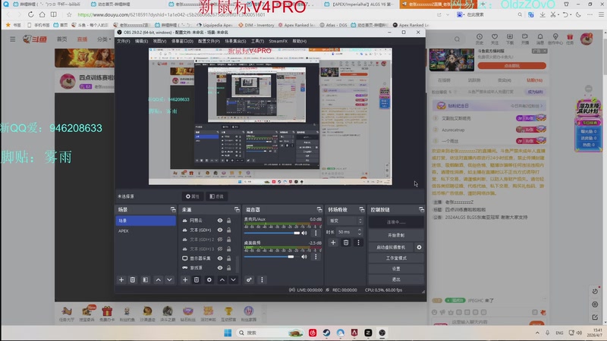Adjust the 50 ms transition duration stepper
This screenshot has height=341, width=607.
(360, 232)
